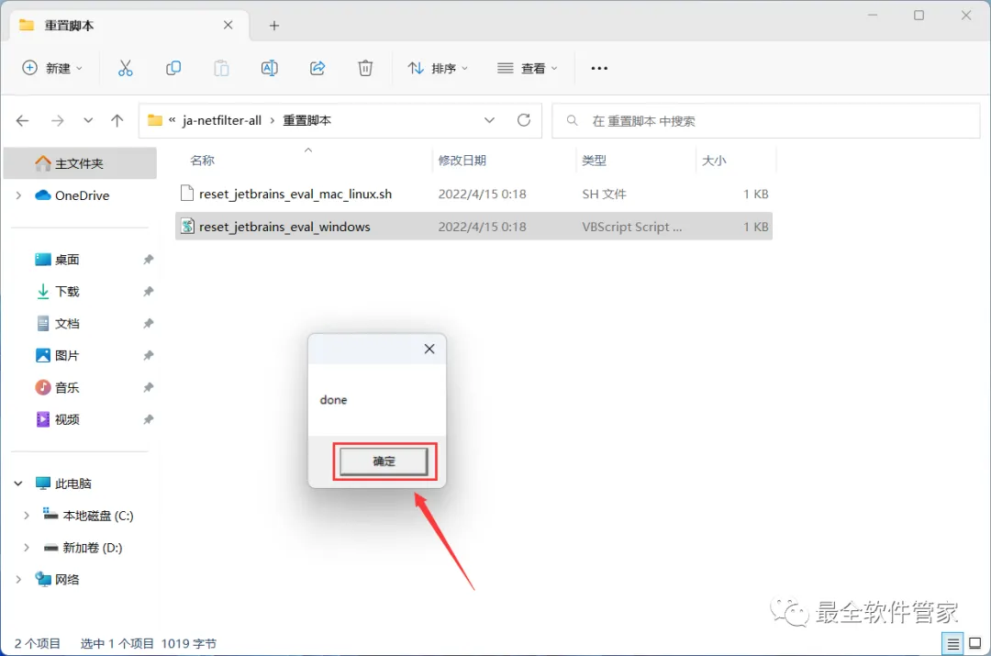The width and height of the screenshot is (991, 656).
Task: Click the 在 重置脚本 中搜索 search field
Action: (x=766, y=120)
